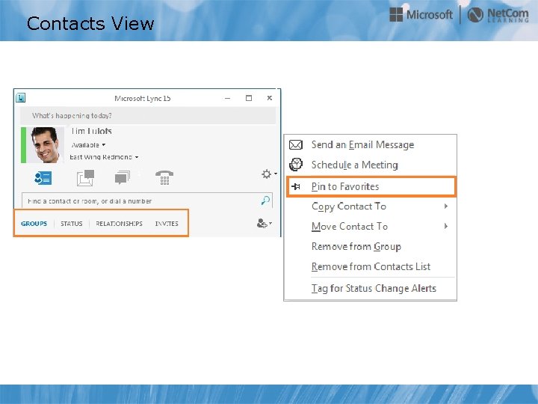The width and height of the screenshot is (538, 404).
Task: Click the pushpin icon beside Pin to Favorites
Action: [295, 186]
